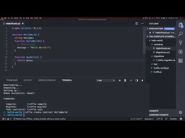
Task: Open truffle.js file
Action: (x=158, y=72)
